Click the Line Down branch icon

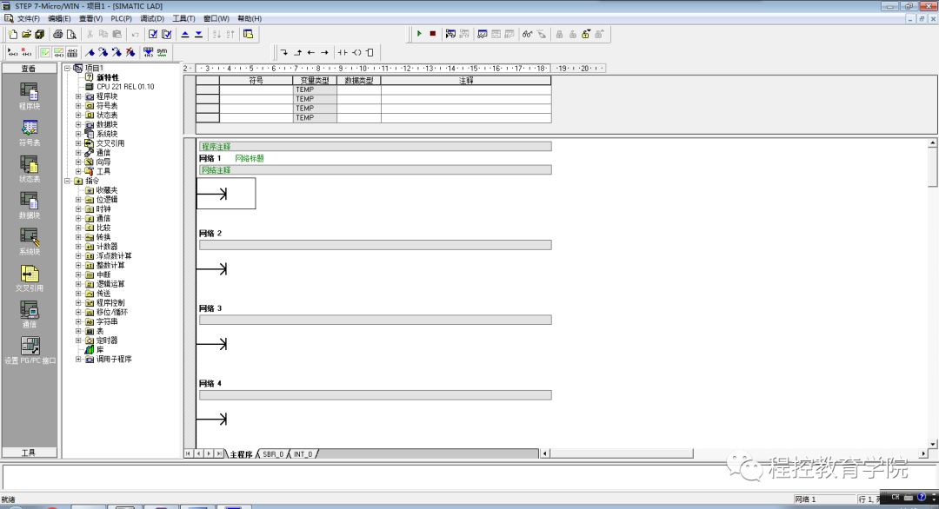click(283, 52)
